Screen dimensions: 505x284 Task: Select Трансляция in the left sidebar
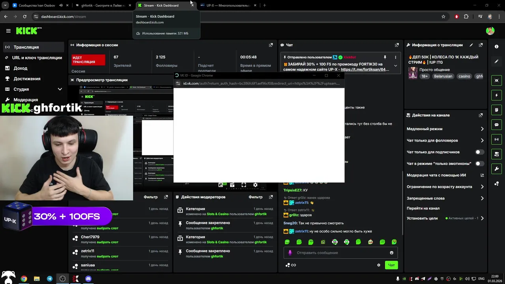click(34, 47)
